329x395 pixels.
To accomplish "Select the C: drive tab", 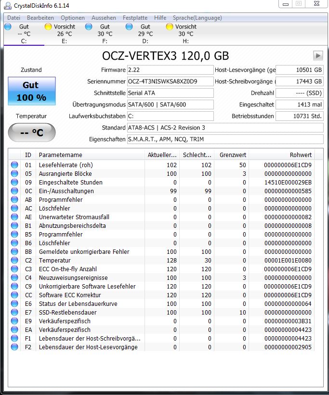I will click(x=24, y=34).
